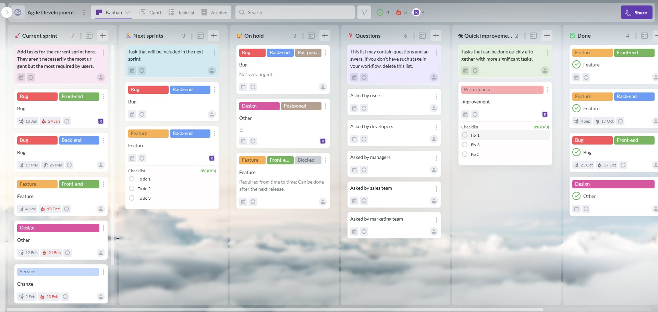
Task: Open the Questions column kebab menu
Action: pyautogui.click(x=414, y=36)
